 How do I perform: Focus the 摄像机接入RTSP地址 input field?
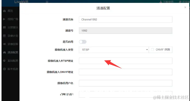tap(126, 61)
